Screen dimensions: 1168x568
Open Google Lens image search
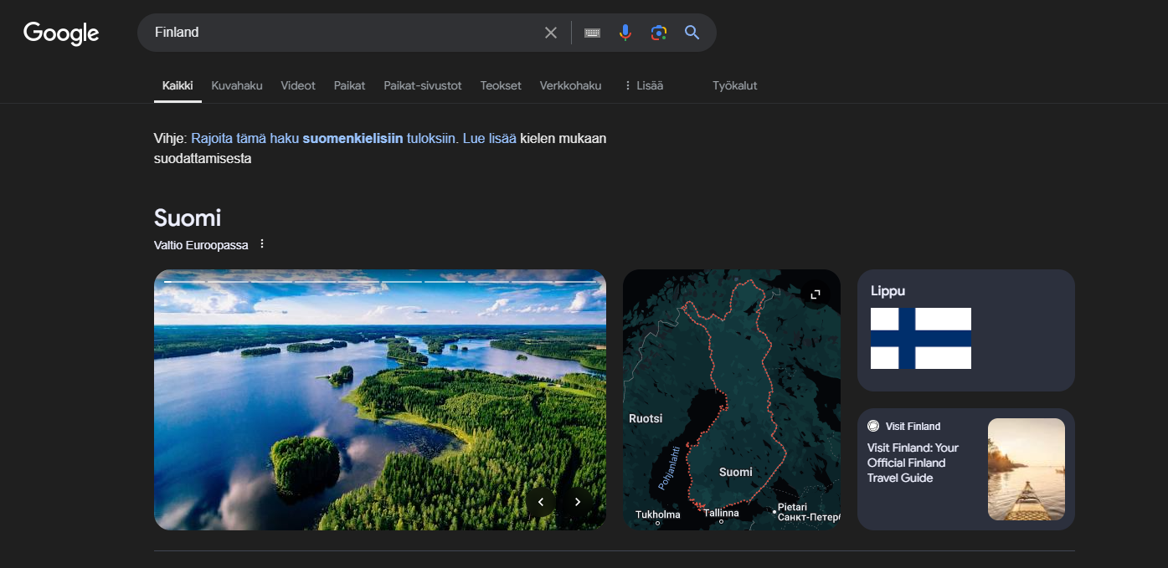(x=659, y=33)
